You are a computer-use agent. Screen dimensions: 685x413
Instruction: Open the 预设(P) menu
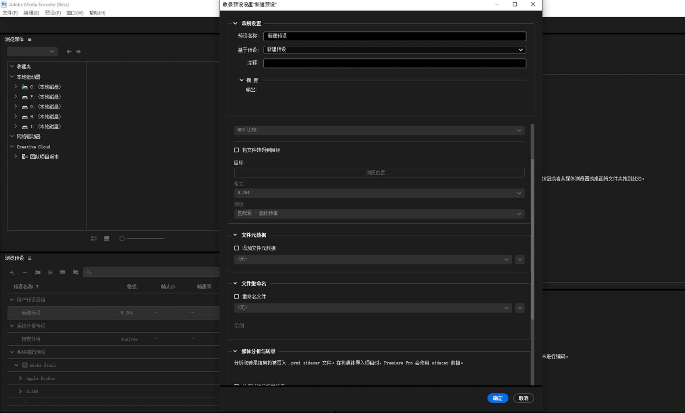(52, 13)
